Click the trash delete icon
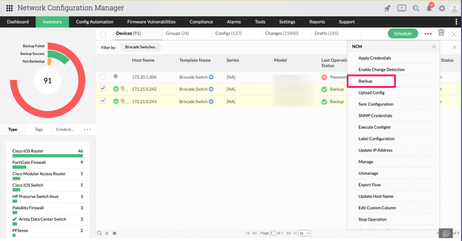The width and height of the screenshot is (462, 241). [x=441, y=32]
